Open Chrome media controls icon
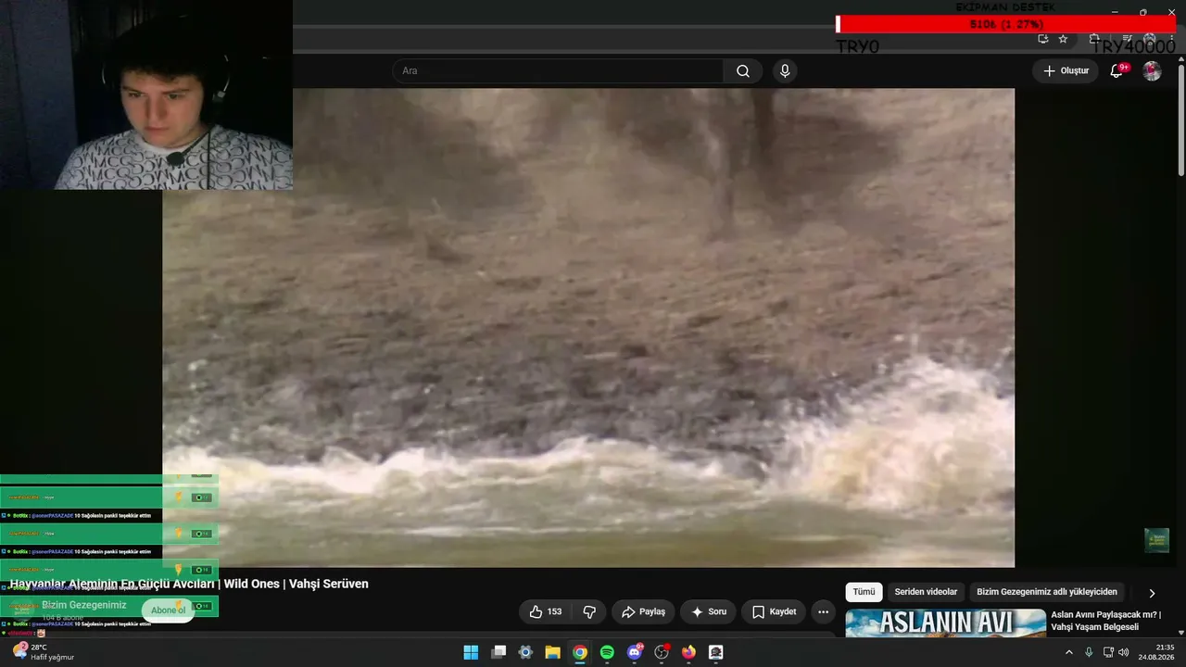Screen dimensions: 1186x667 click(x=1127, y=39)
